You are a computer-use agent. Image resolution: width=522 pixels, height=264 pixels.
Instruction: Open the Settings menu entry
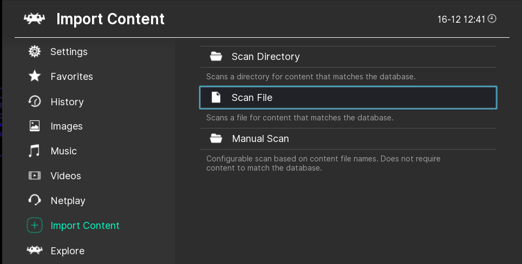(x=69, y=52)
